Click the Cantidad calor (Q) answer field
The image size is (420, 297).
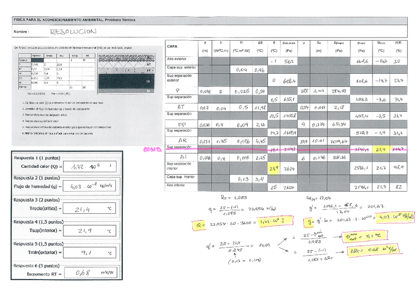pyautogui.click(x=91, y=167)
